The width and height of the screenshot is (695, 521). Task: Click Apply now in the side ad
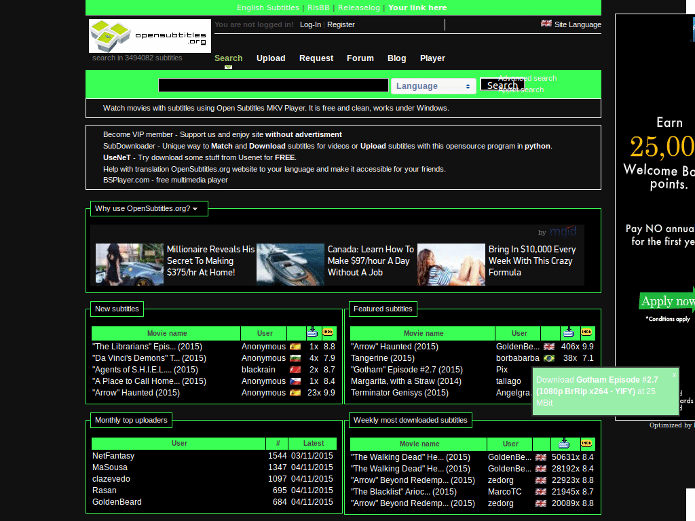tap(667, 301)
